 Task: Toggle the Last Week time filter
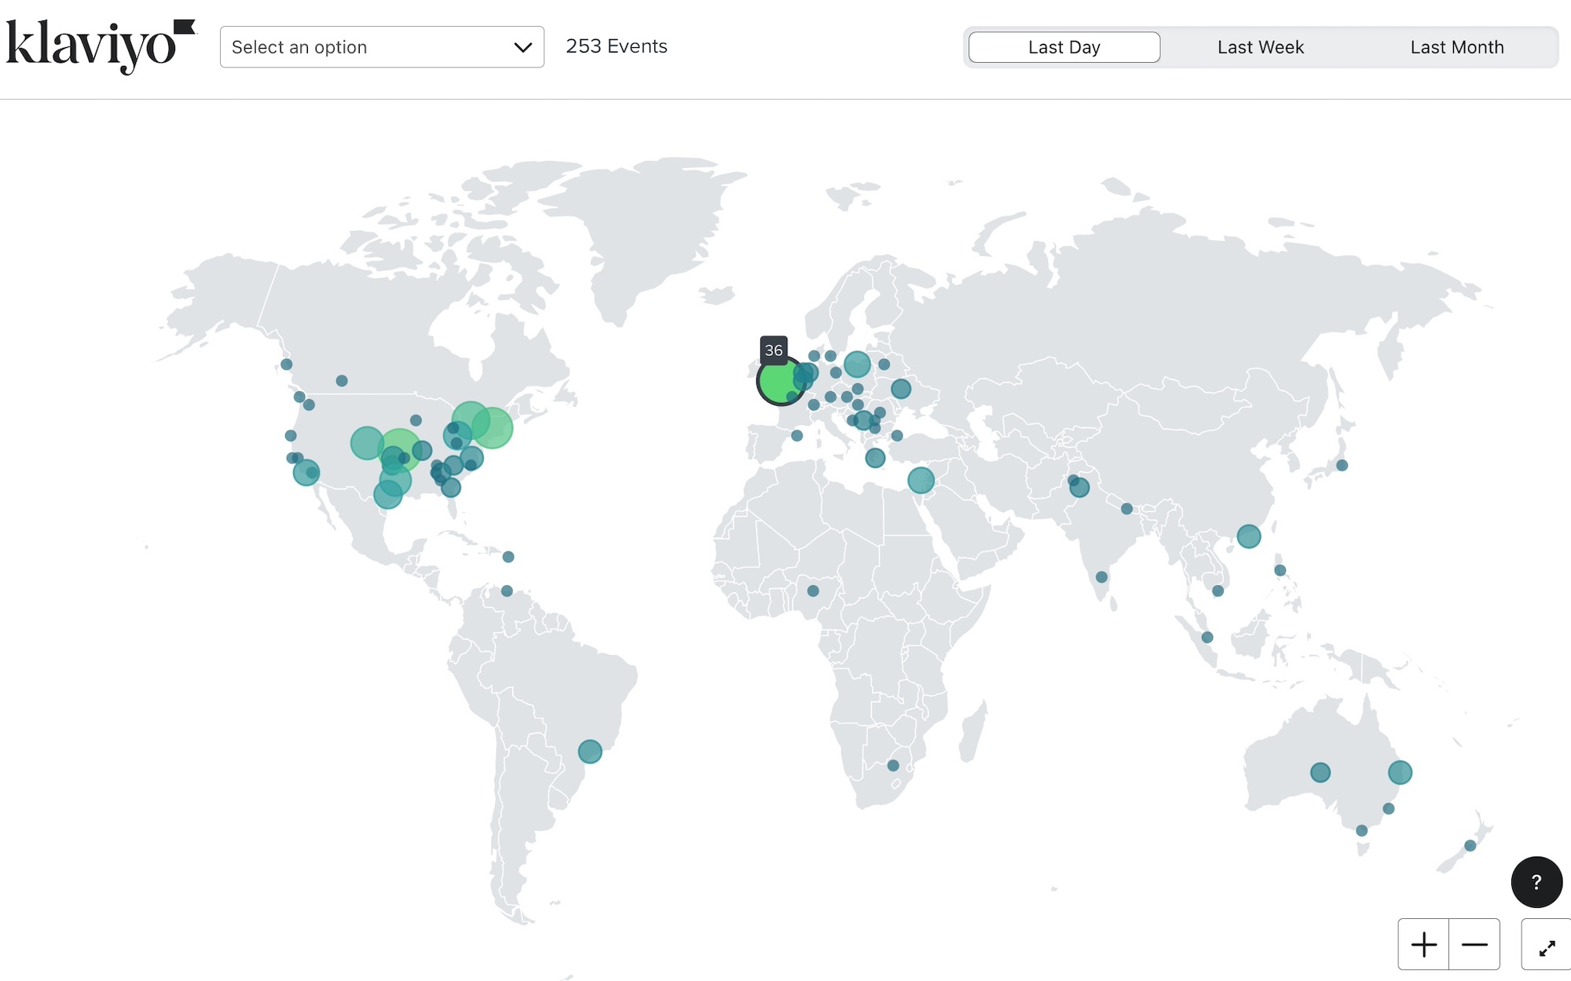point(1260,46)
